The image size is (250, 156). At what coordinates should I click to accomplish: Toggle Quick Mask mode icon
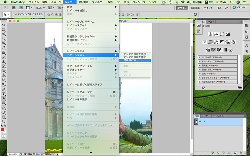pos(4,136)
